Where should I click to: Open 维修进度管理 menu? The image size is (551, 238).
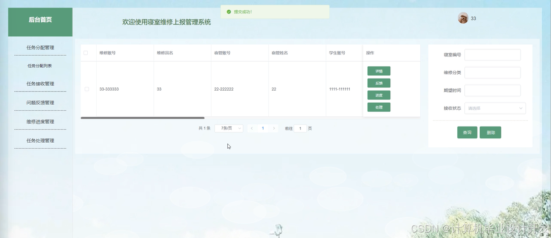pos(41,122)
